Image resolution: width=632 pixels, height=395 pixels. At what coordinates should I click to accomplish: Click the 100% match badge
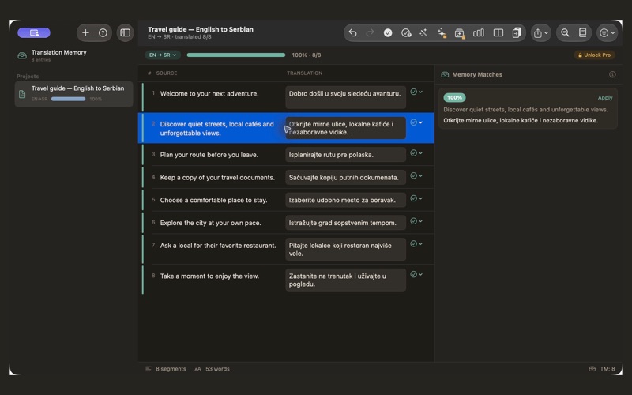[x=454, y=97]
